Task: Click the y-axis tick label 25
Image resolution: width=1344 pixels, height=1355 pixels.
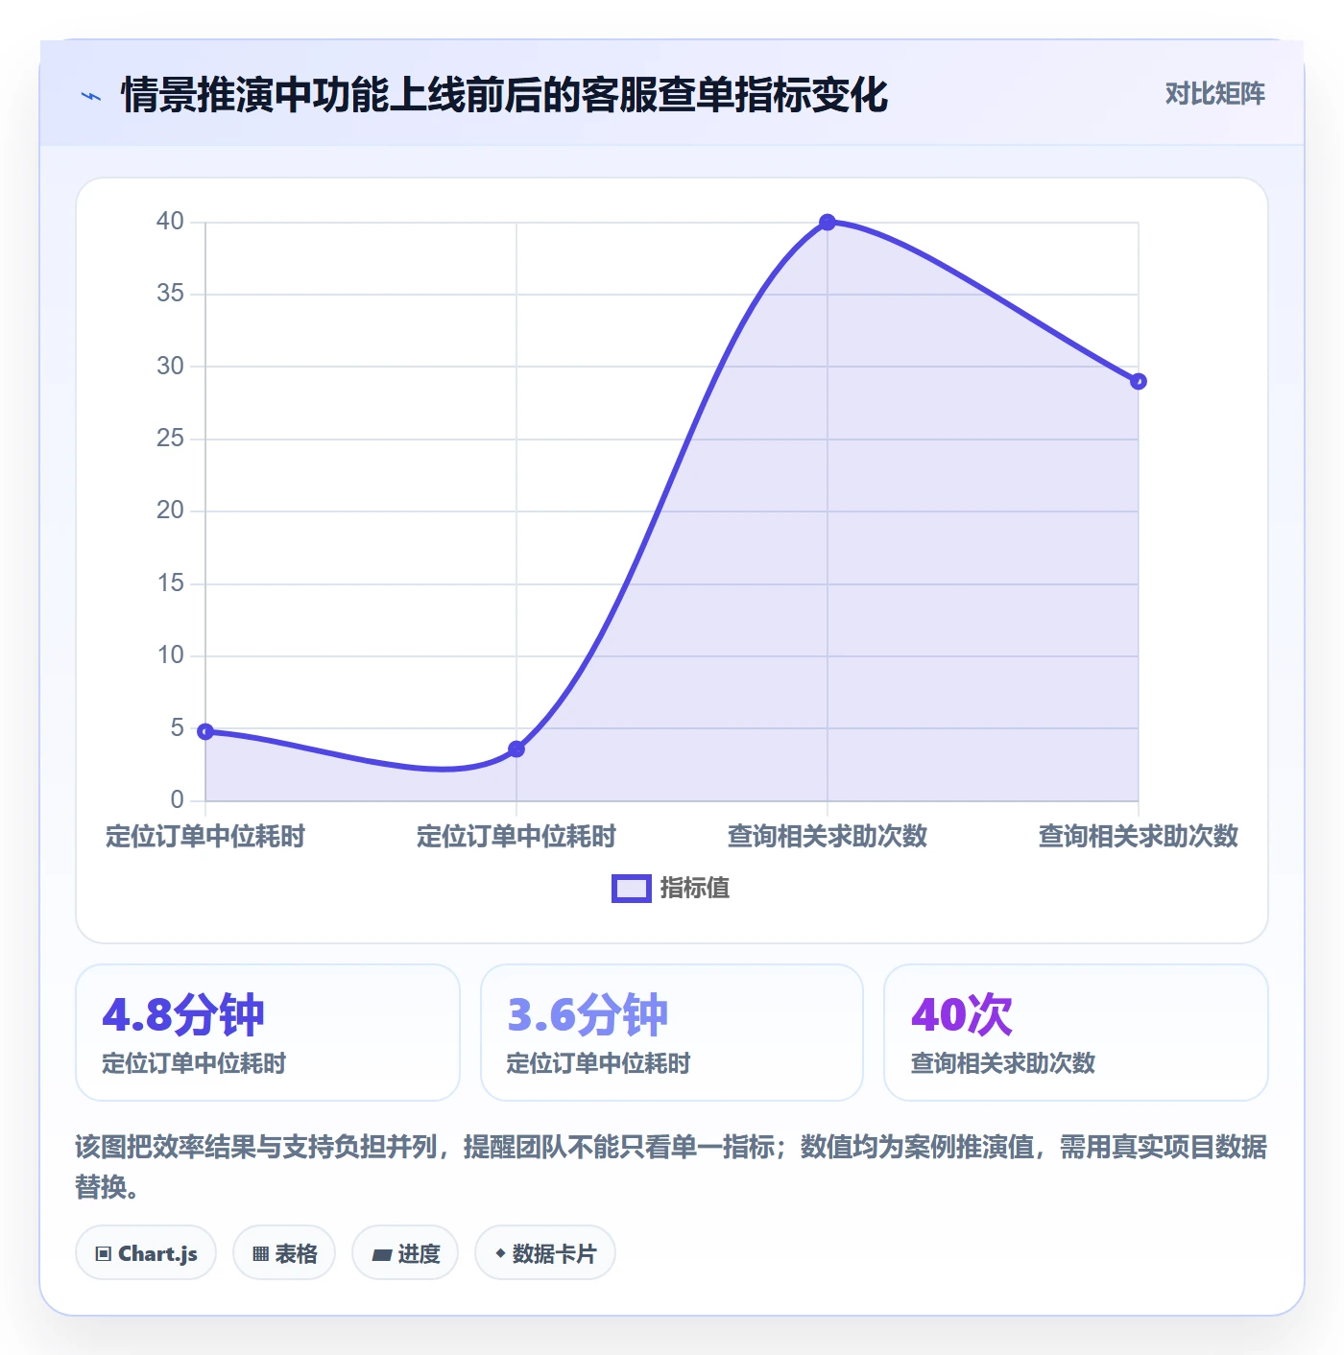Action: pyautogui.click(x=170, y=439)
